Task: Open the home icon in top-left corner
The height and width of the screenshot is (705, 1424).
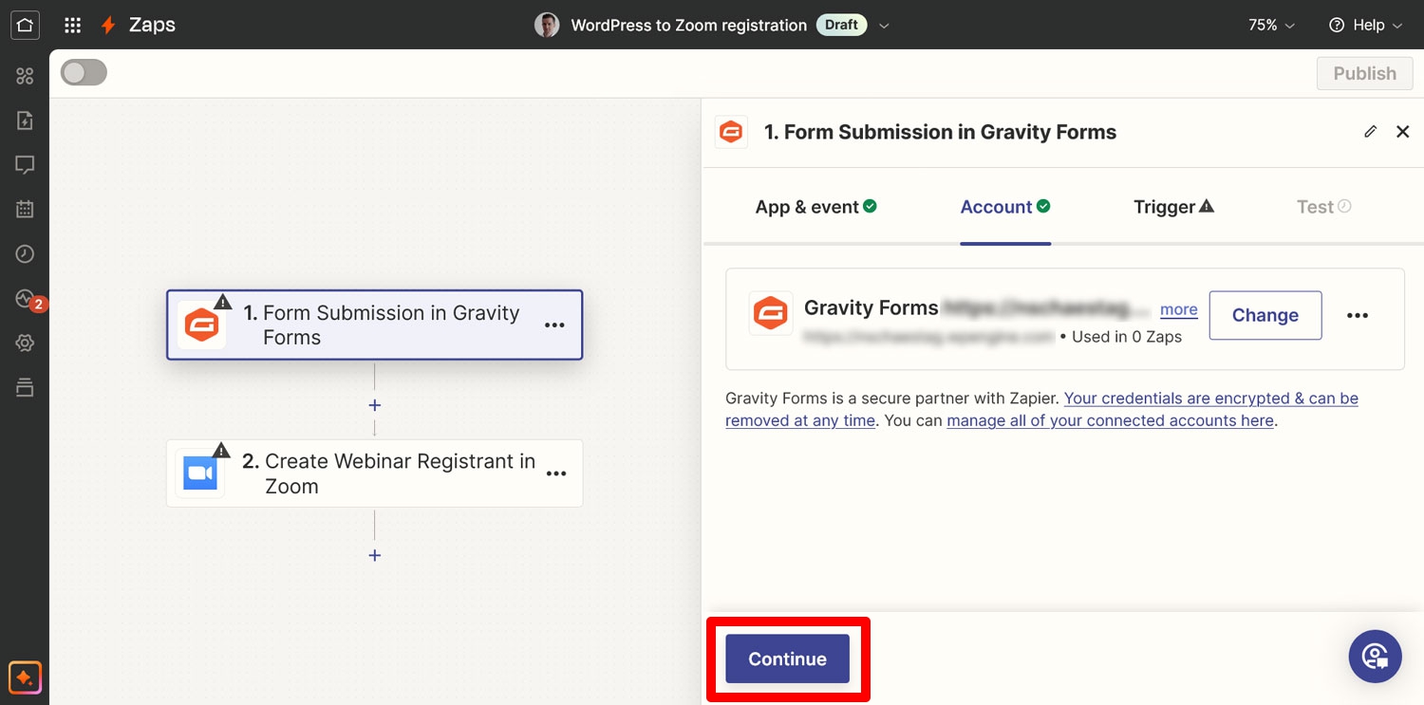Action: 25,25
